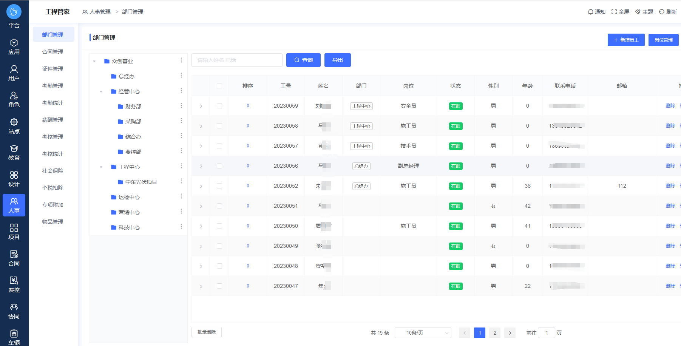
Task: Go to page 2 of the table
Action: click(495, 333)
